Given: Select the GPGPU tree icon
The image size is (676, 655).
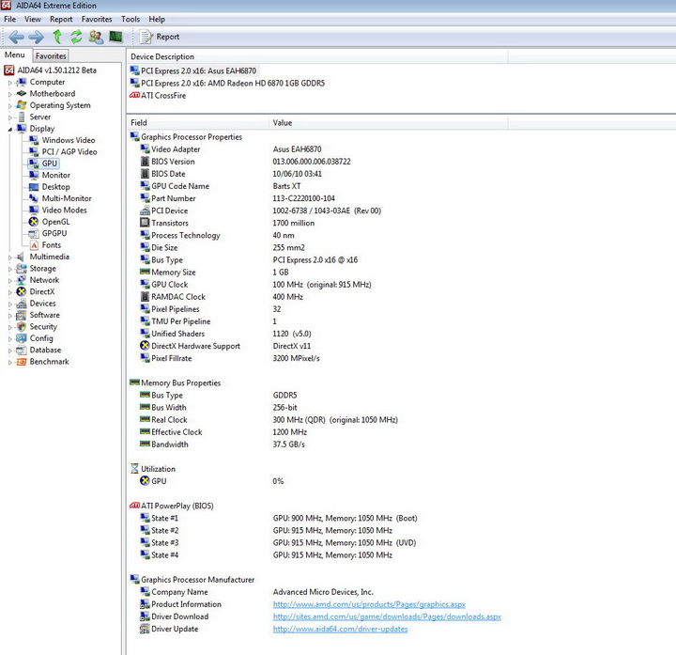Looking at the screenshot, I should point(34,233).
